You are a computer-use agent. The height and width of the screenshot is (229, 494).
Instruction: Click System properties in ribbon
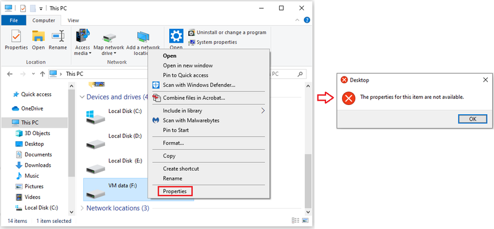[x=212, y=42]
